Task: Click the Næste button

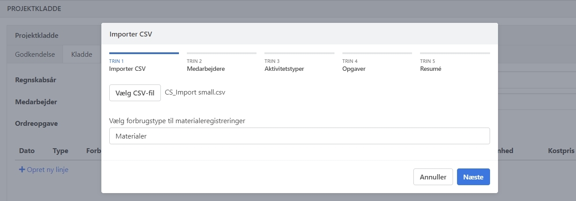Action: (473, 177)
